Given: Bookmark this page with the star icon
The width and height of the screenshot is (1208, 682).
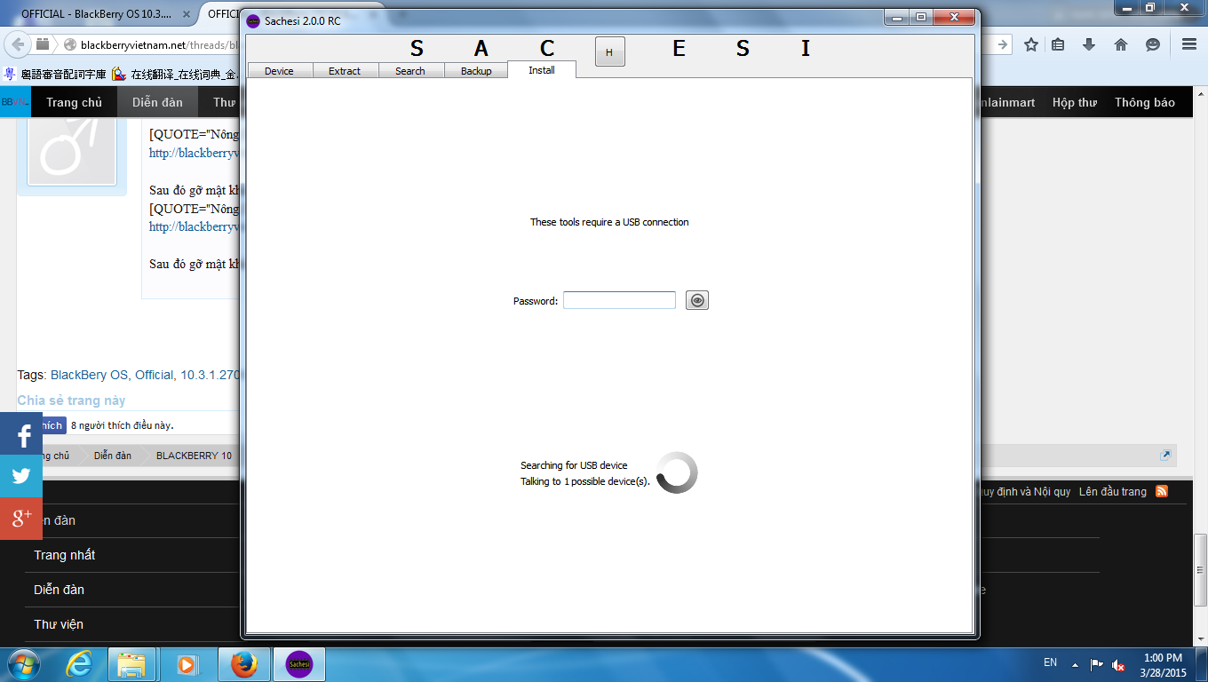Looking at the screenshot, I should [1030, 44].
